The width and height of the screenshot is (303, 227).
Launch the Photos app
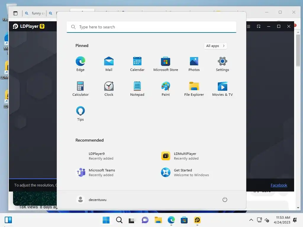click(x=194, y=64)
